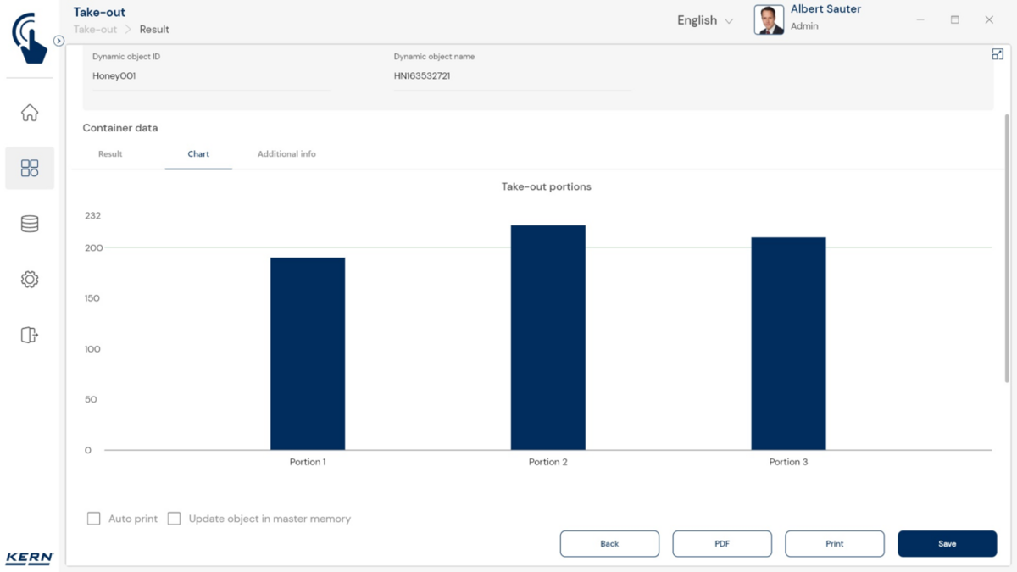Enable the Auto print checkbox

(x=94, y=519)
